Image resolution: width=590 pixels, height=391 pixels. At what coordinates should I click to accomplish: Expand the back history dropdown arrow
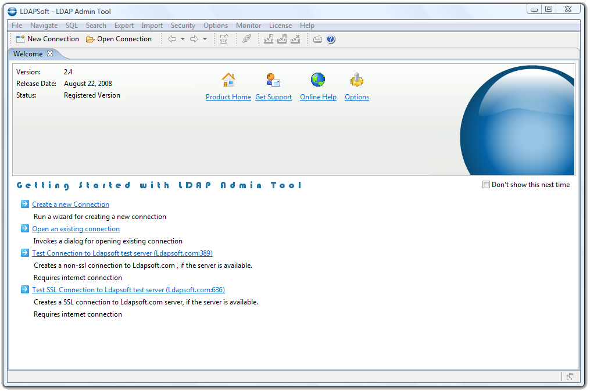click(x=183, y=40)
